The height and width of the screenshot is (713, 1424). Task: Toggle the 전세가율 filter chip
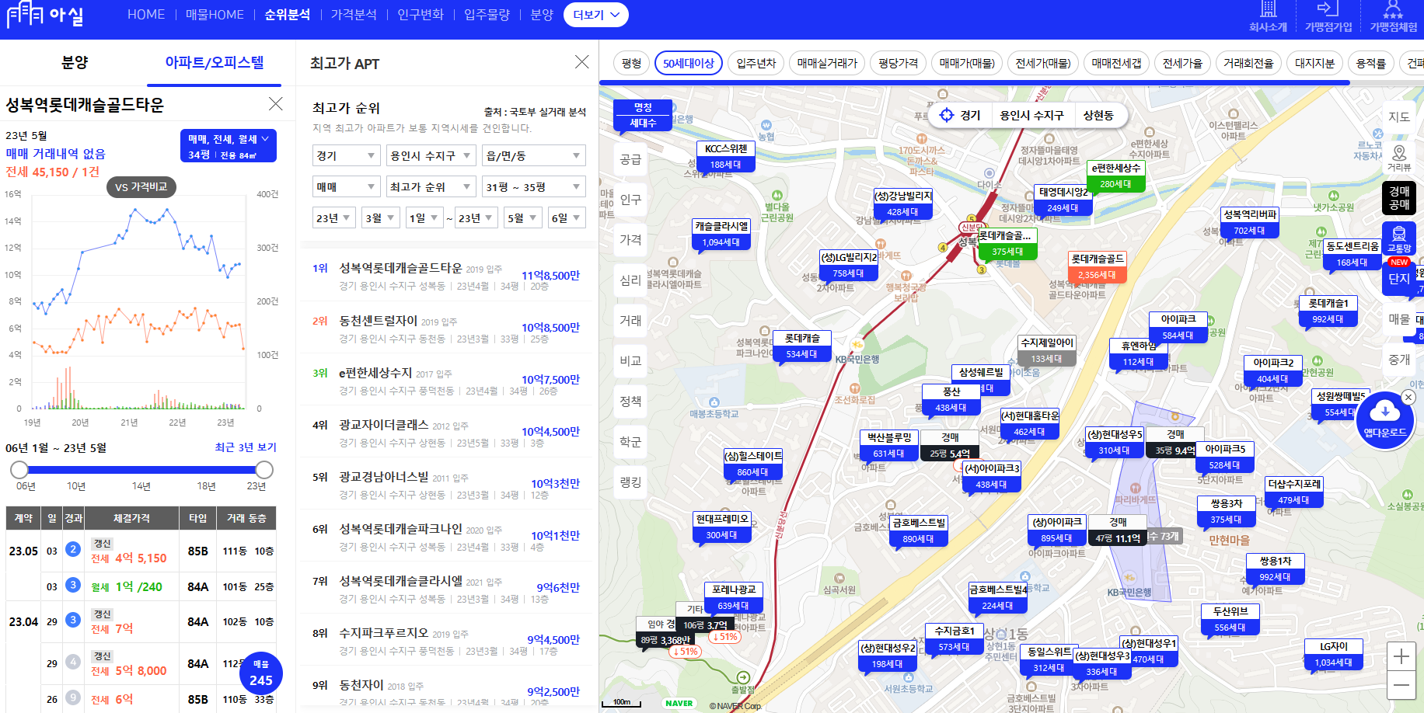click(1182, 63)
